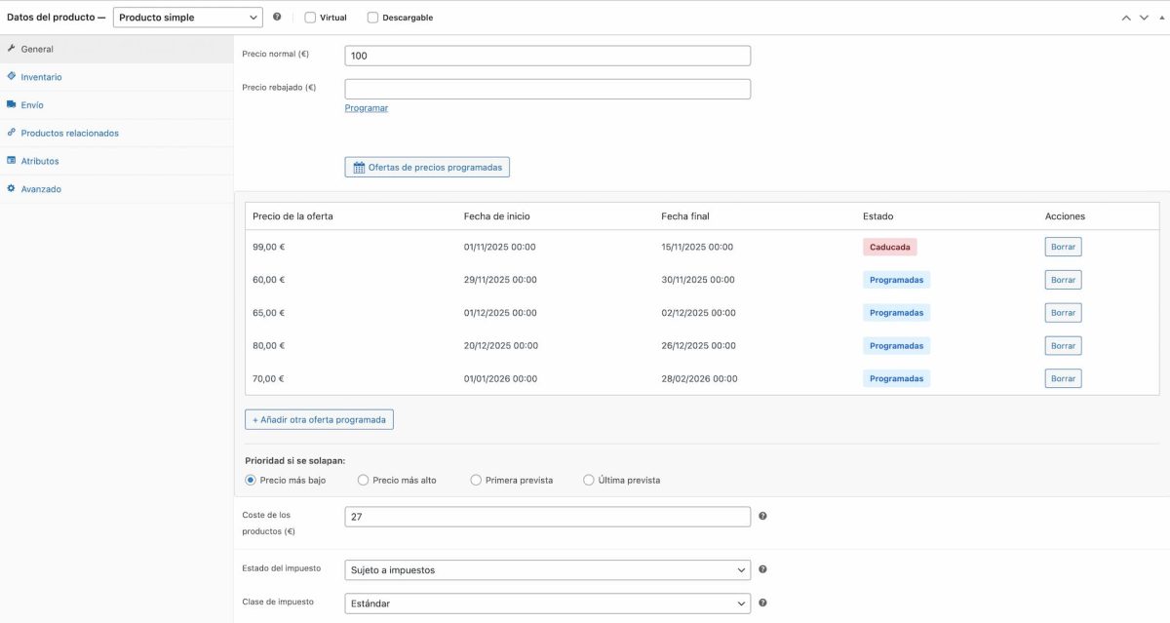The width and height of the screenshot is (1170, 623).
Task: Open the Producto simple dropdown
Action: (187, 17)
